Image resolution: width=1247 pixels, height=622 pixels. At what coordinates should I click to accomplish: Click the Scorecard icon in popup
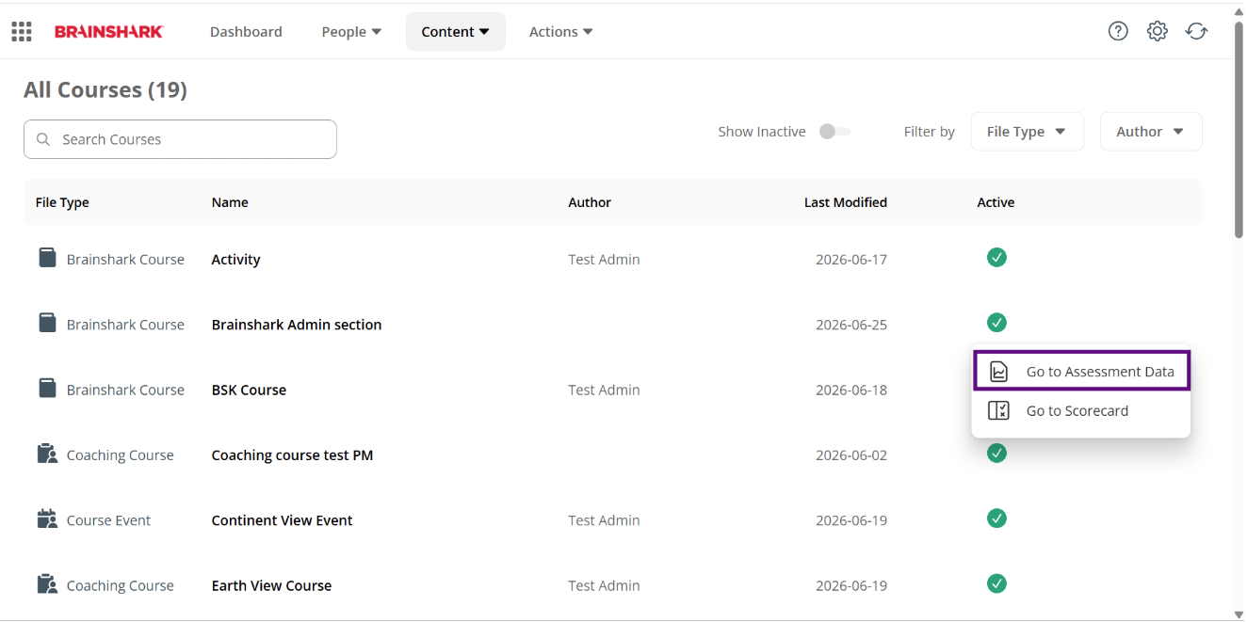pyautogui.click(x=999, y=410)
